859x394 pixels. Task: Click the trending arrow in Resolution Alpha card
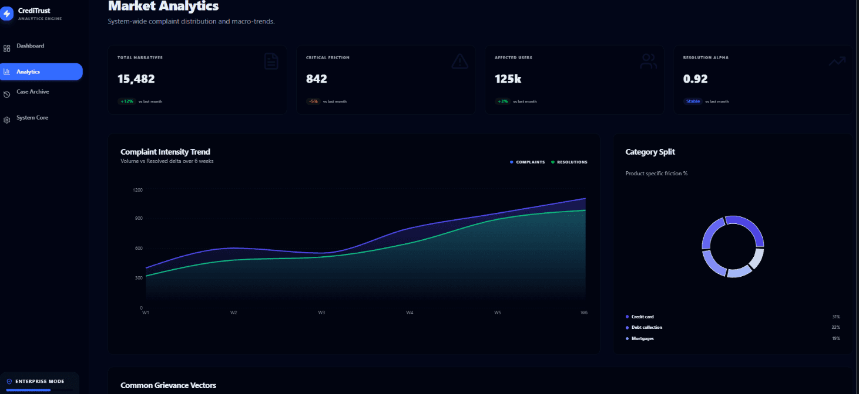pyautogui.click(x=837, y=61)
